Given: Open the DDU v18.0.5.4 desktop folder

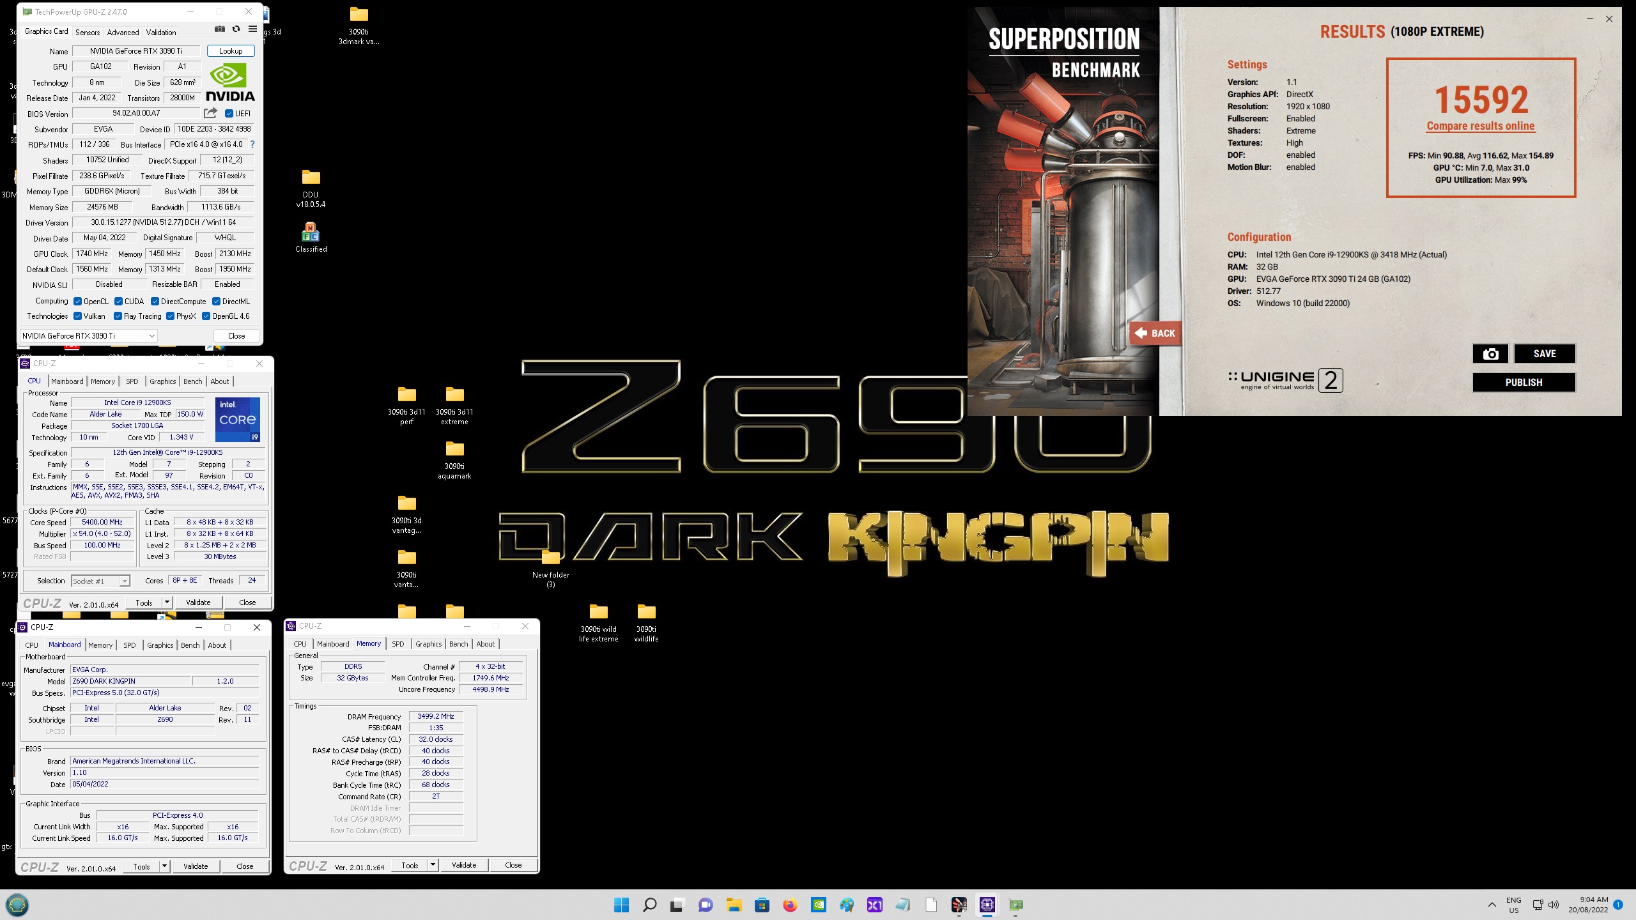Looking at the screenshot, I should (x=311, y=188).
